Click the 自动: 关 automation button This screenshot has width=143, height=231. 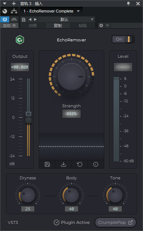9,26
